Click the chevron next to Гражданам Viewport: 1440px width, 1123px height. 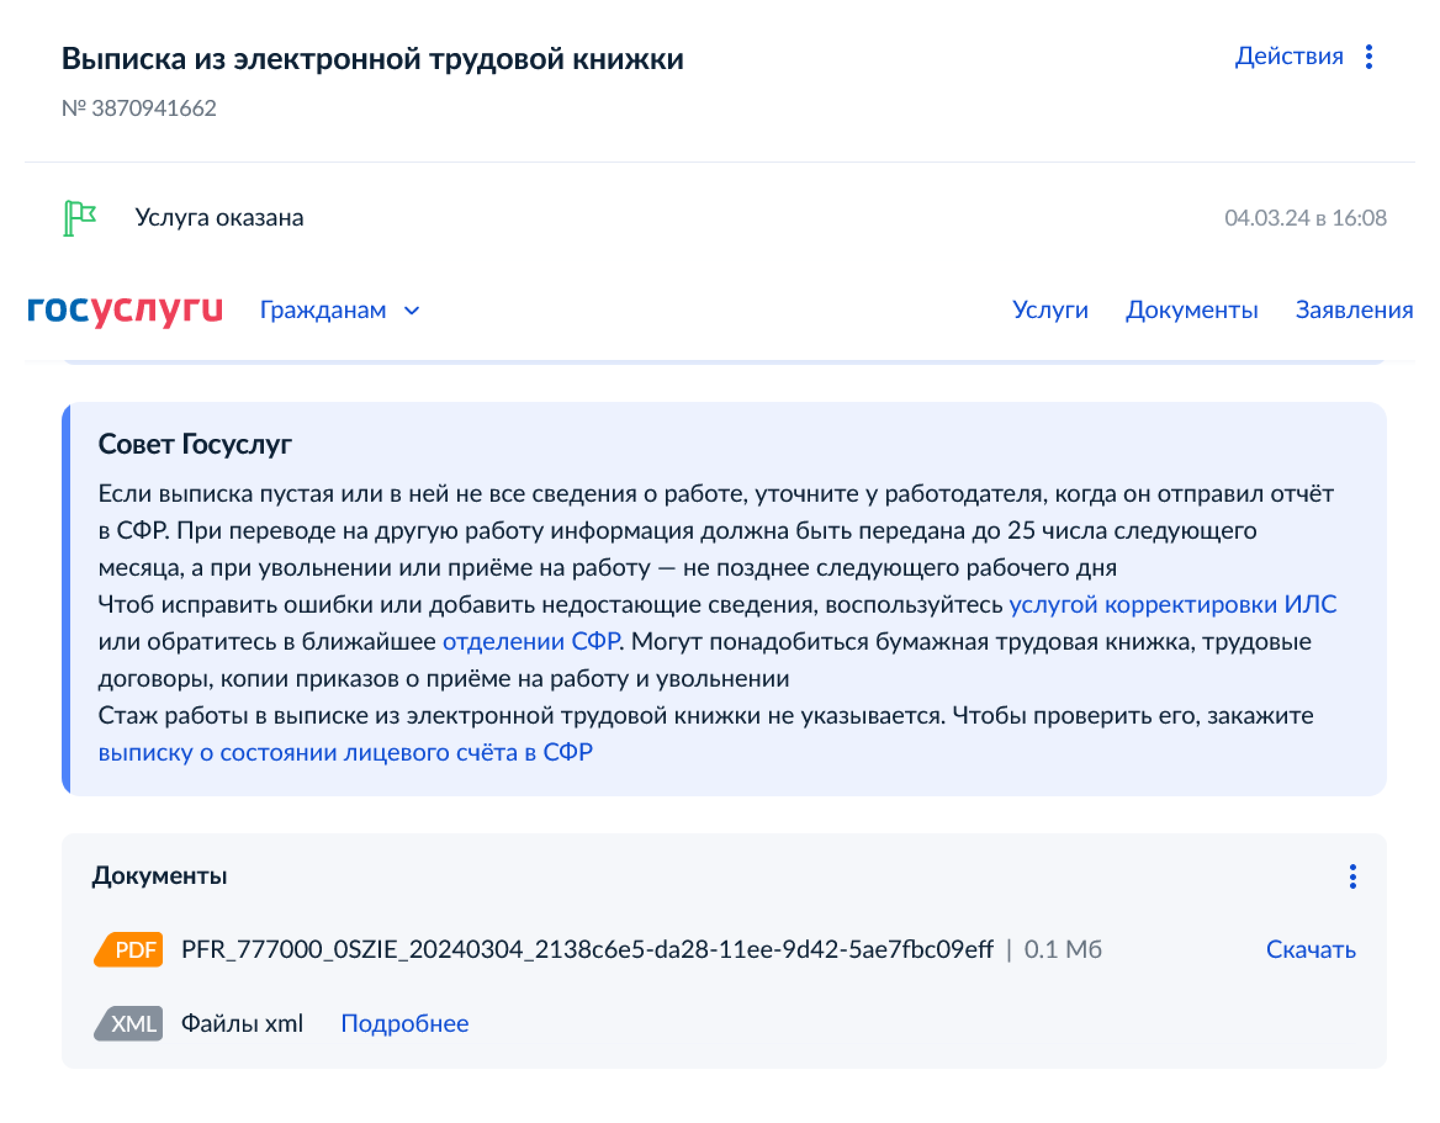pyautogui.click(x=411, y=311)
